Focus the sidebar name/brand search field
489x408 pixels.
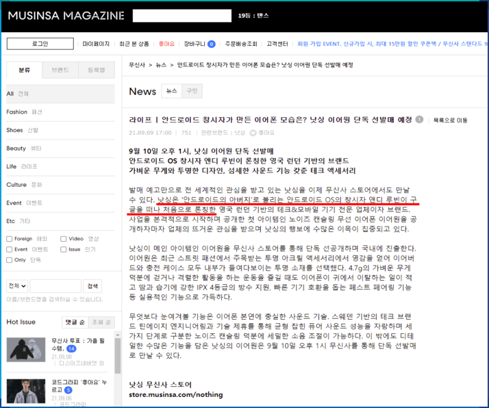(55, 286)
